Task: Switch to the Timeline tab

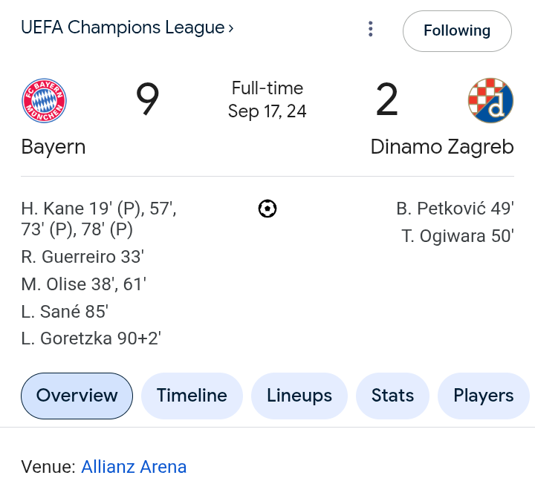Action: [x=192, y=396]
